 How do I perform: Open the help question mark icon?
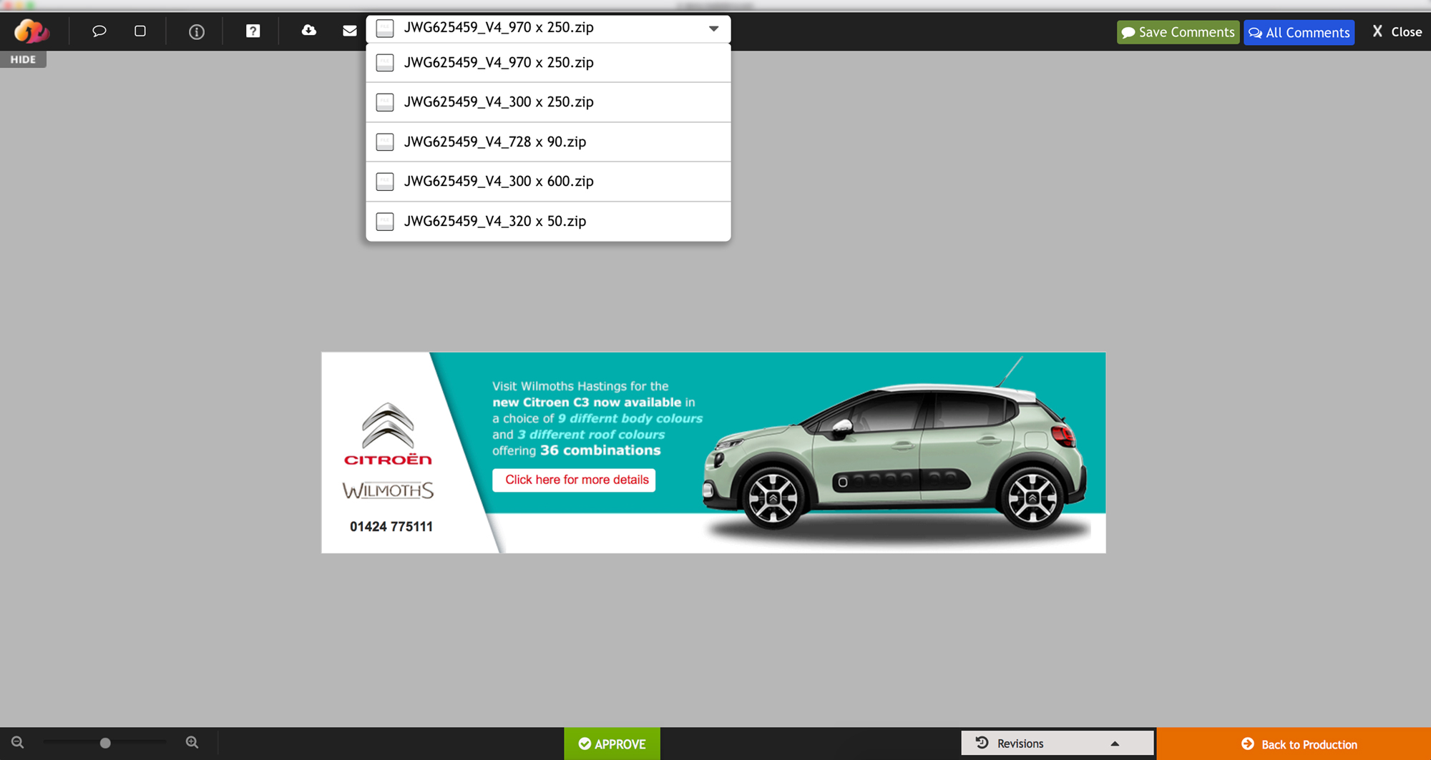253,31
